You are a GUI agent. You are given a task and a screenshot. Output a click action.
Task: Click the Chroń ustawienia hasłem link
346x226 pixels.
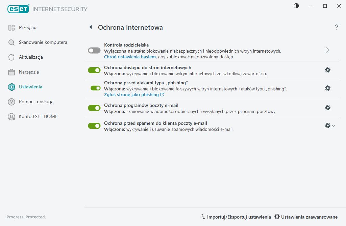(130, 57)
